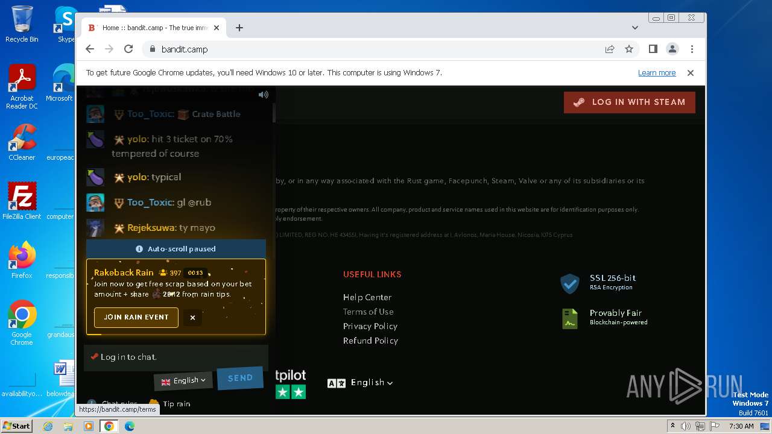Open the Help Center link
Screen dimensions: 772x434
(367, 297)
